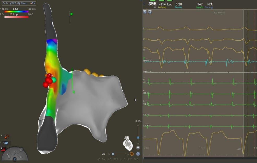Click the minus button under the vertical slider
This screenshot has height=163, width=257.
[138, 143]
